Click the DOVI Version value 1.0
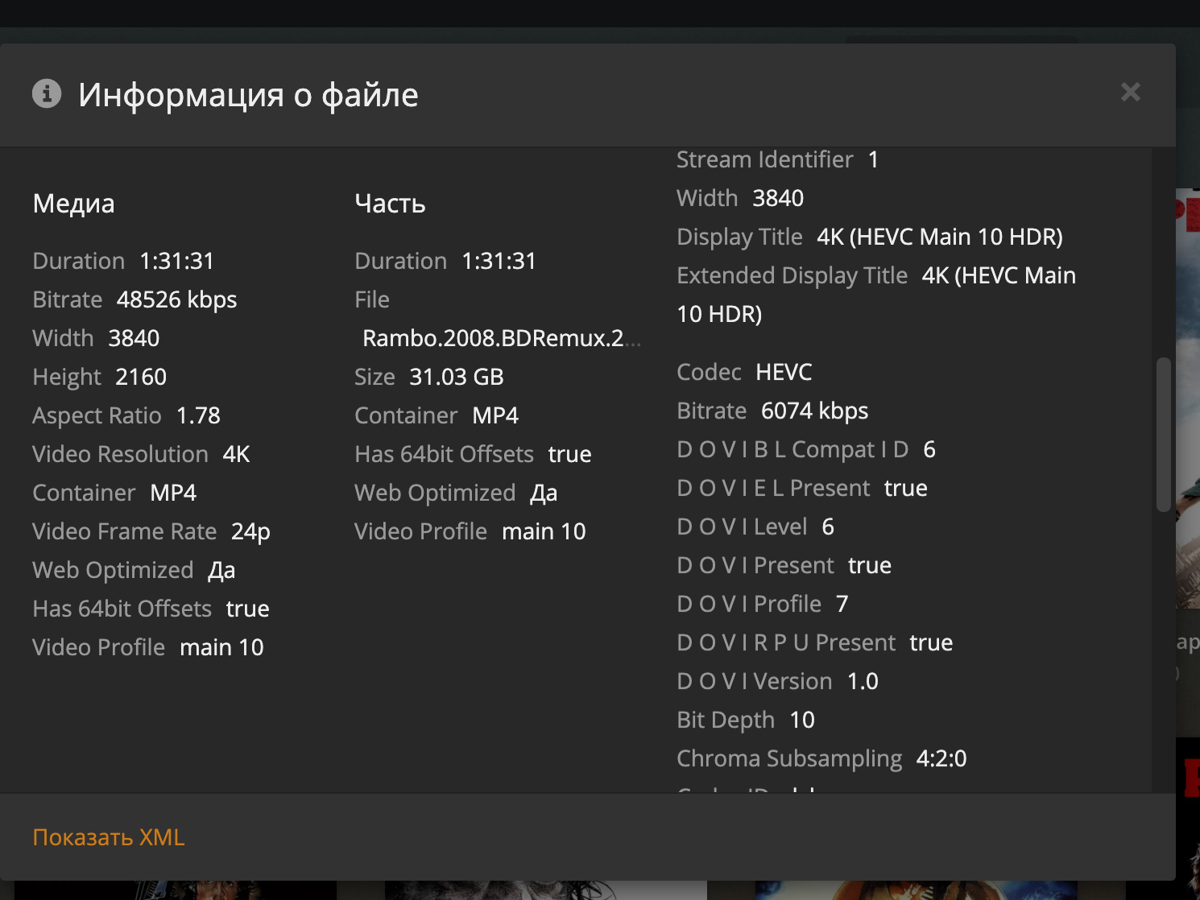 (x=863, y=681)
